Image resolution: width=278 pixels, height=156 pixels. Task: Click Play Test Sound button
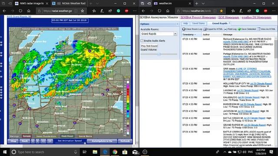[x=149, y=46]
